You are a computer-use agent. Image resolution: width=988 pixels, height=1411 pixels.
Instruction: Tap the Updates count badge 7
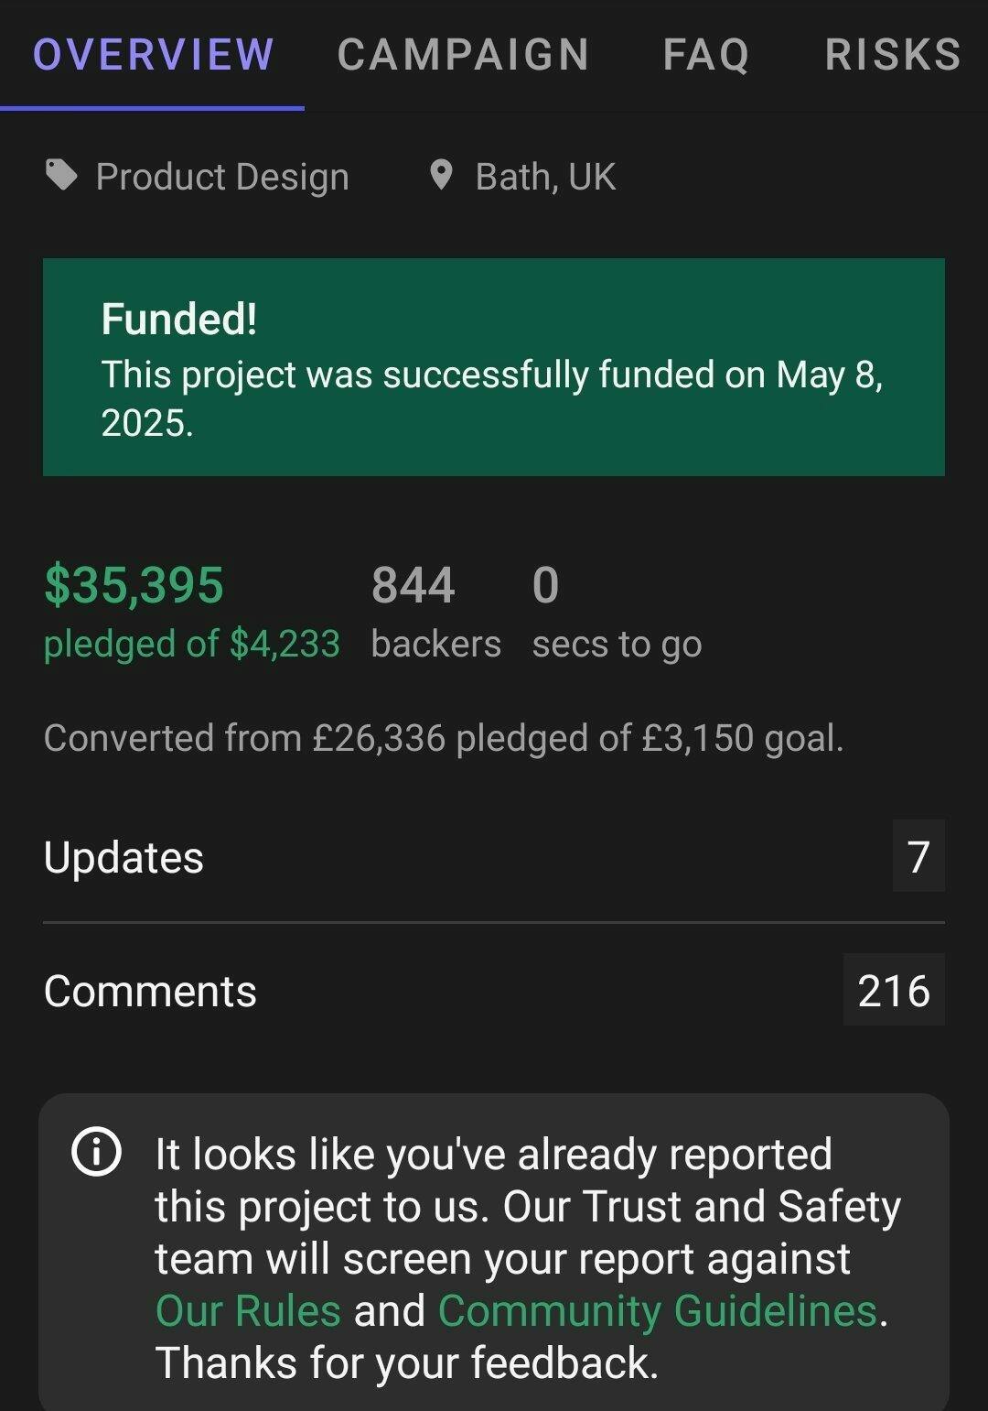point(918,857)
